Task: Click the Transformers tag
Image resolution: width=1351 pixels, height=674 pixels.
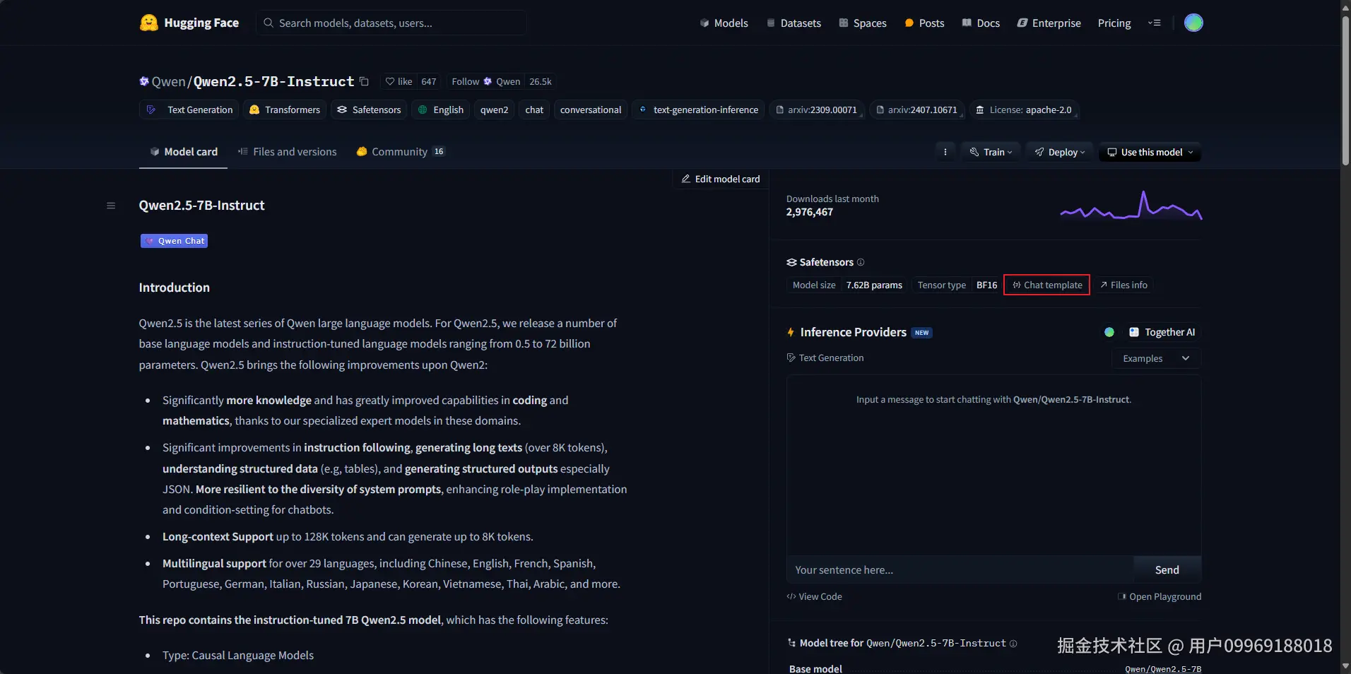Action: 285,110
